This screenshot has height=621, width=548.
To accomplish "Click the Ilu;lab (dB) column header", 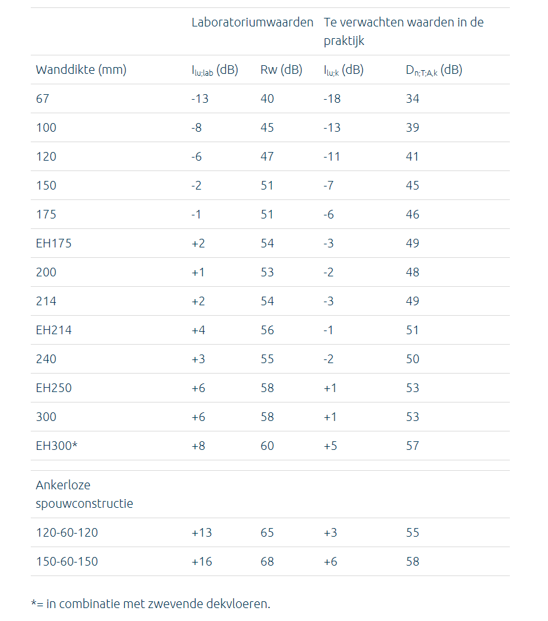I will [x=215, y=70].
